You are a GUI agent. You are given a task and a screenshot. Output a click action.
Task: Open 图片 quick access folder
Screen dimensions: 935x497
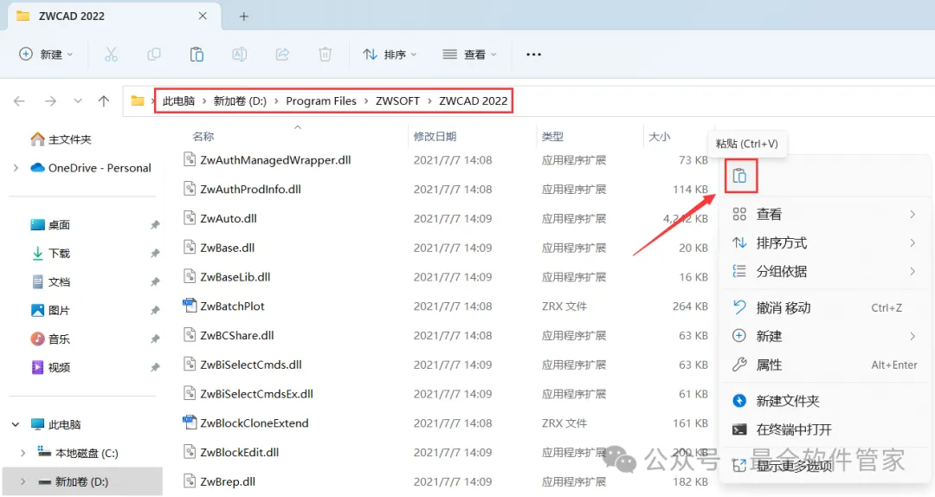click(51, 310)
